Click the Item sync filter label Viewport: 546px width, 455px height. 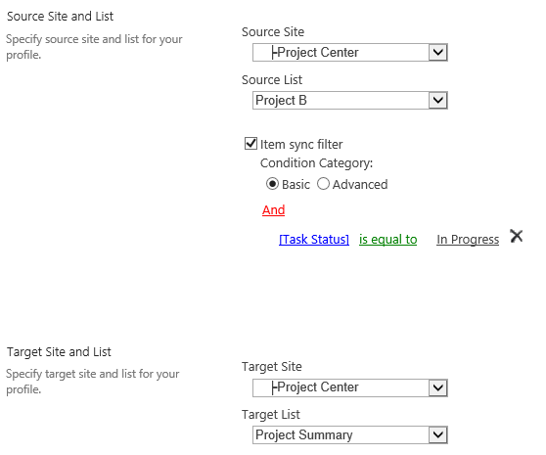(x=301, y=144)
